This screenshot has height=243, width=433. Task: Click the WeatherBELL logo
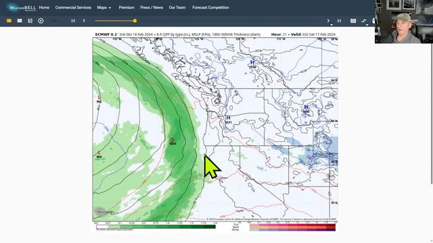[x=22, y=7]
